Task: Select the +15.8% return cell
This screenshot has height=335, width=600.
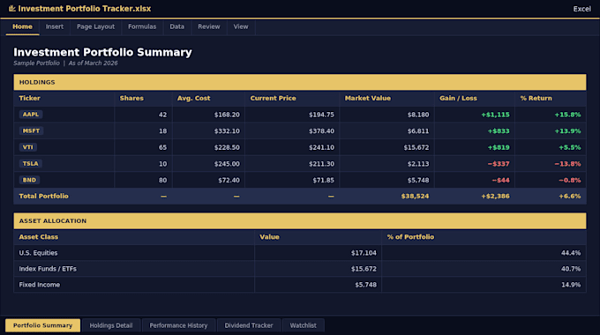Action: point(551,115)
